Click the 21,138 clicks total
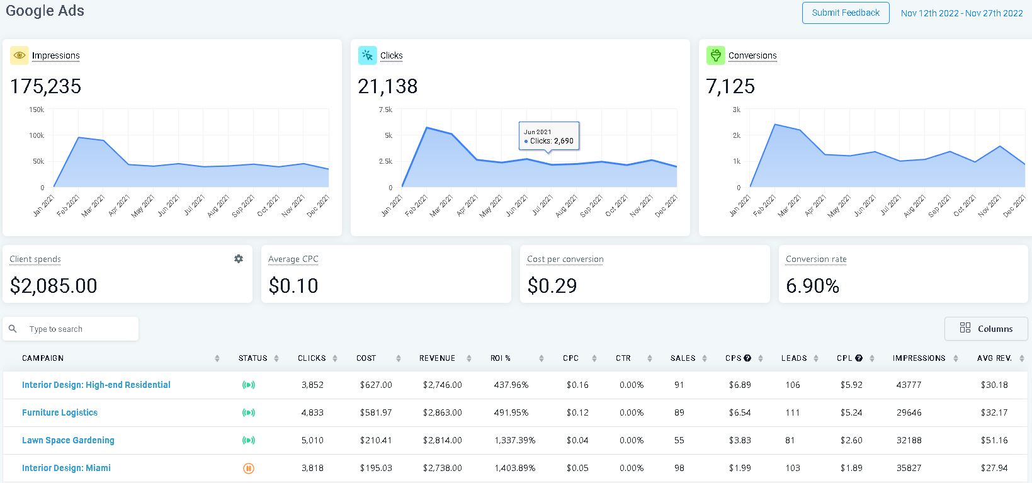The height and width of the screenshot is (483, 1032). (x=388, y=86)
